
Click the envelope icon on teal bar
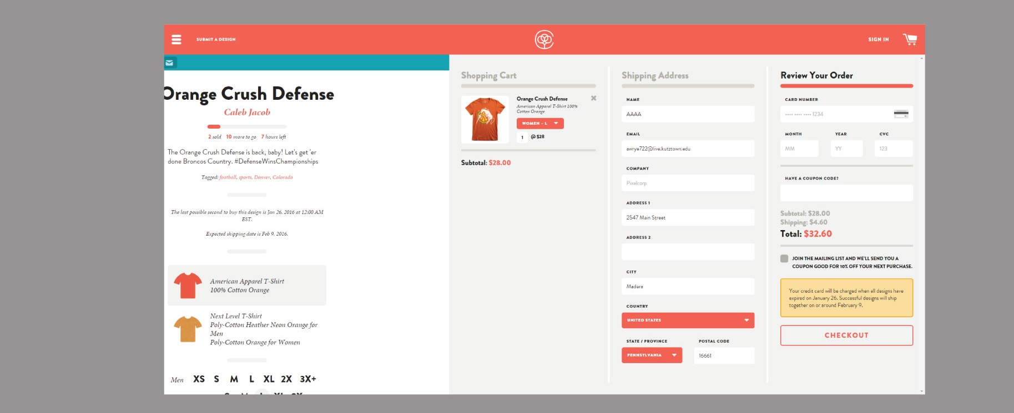(170, 63)
